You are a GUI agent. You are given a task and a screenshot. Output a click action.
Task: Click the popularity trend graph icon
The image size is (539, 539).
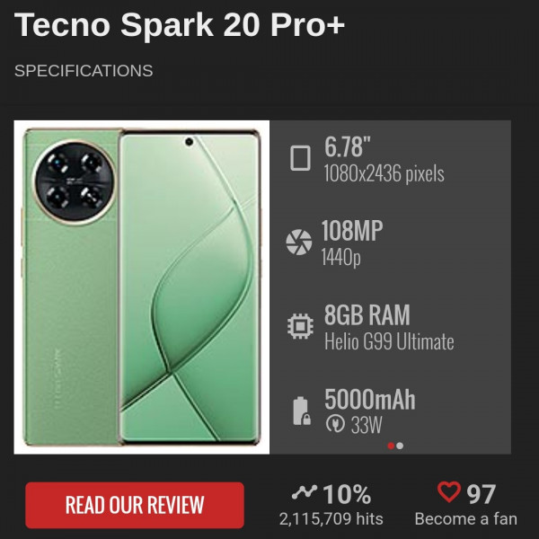coord(305,492)
